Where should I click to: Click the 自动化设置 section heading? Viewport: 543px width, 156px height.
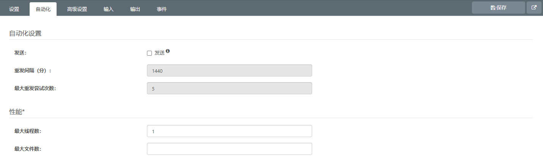(25, 33)
